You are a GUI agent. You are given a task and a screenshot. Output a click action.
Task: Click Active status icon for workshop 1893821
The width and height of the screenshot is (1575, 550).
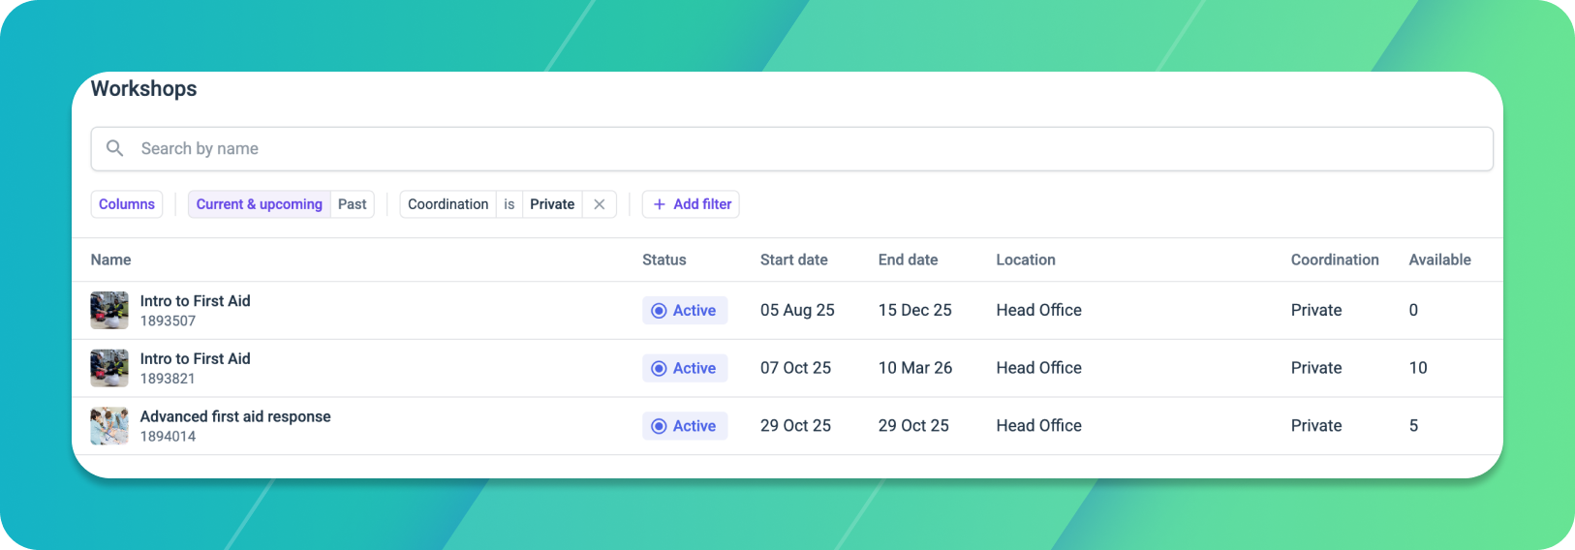pyautogui.click(x=659, y=369)
